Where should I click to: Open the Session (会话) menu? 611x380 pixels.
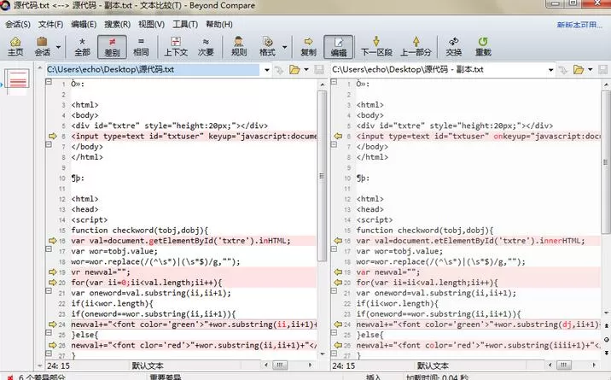(x=18, y=24)
